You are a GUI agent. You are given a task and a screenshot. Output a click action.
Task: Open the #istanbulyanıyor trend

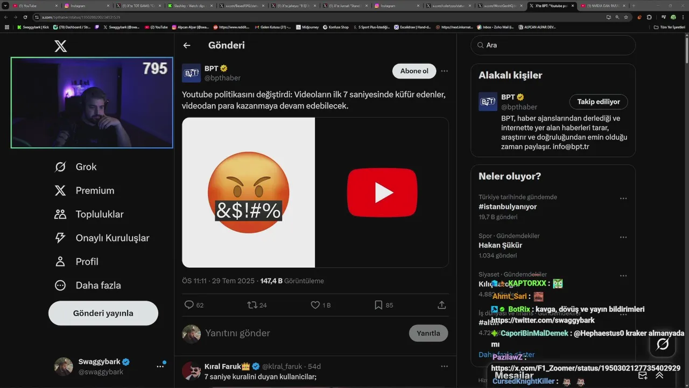[x=508, y=207]
